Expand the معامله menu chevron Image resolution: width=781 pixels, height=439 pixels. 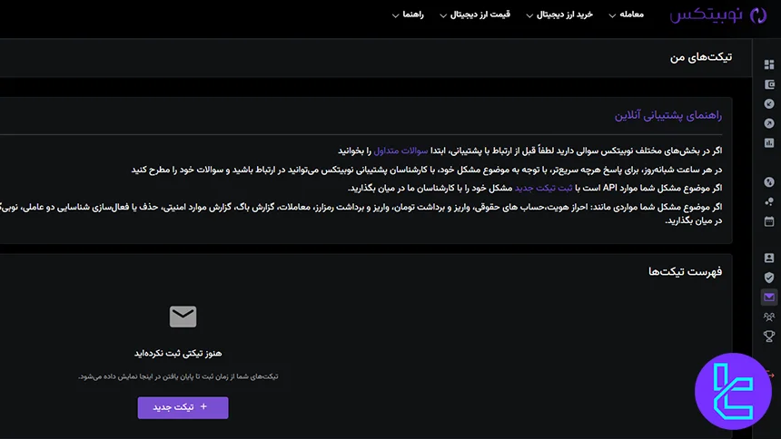612,16
